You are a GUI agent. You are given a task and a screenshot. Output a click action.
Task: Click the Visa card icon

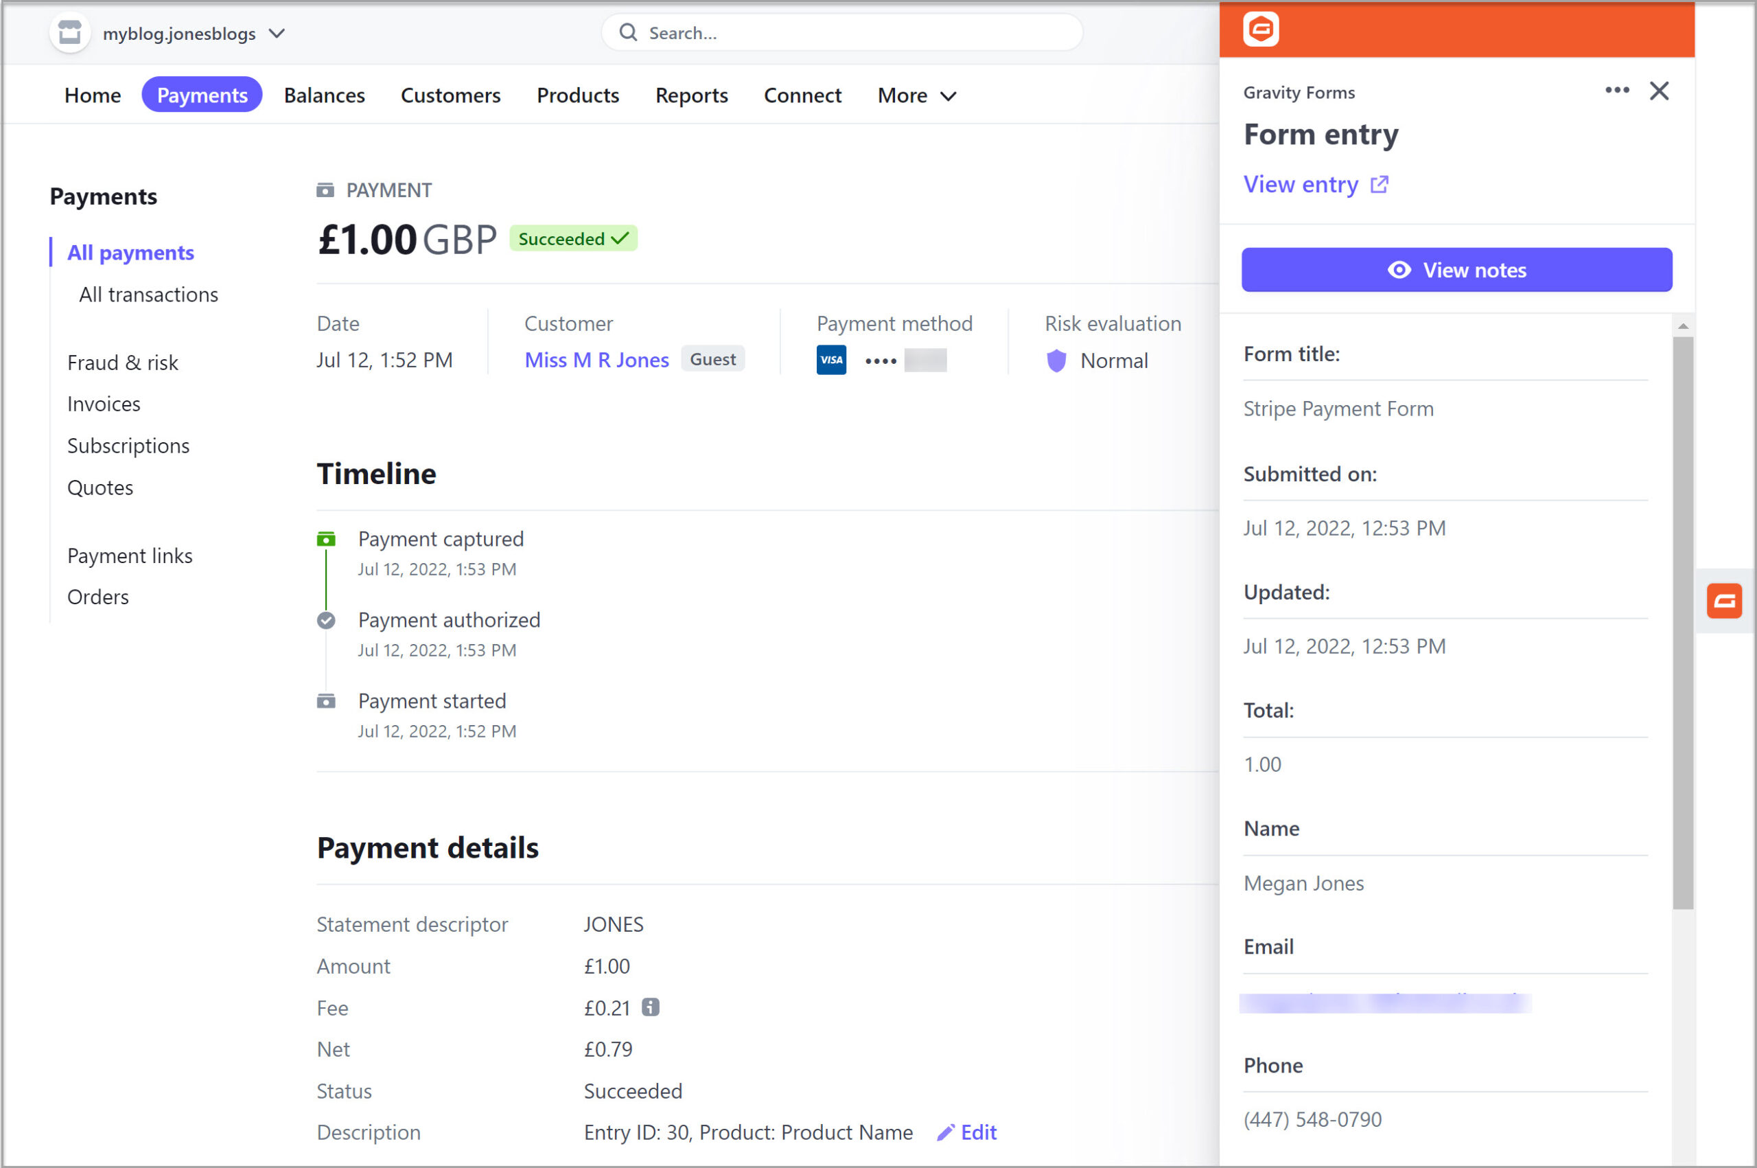[831, 360]
